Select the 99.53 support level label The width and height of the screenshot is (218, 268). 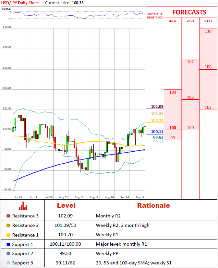click(x=158, y=137)
